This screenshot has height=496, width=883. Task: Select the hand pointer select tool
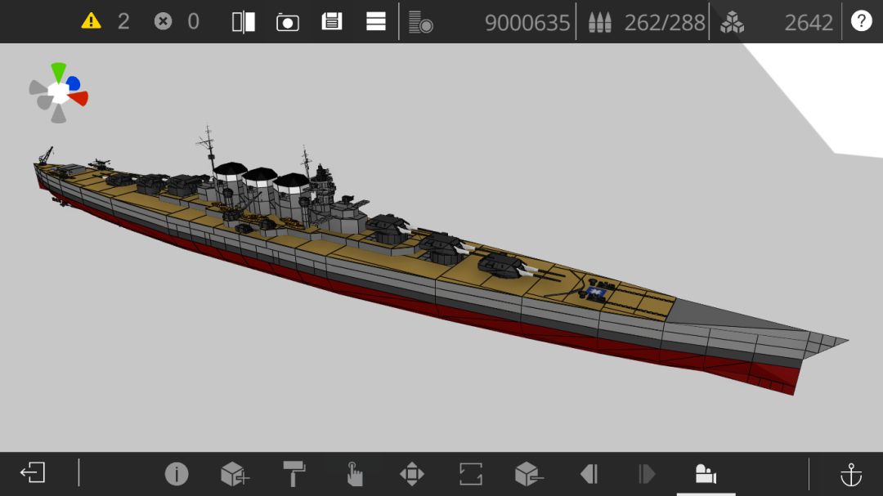354,474
